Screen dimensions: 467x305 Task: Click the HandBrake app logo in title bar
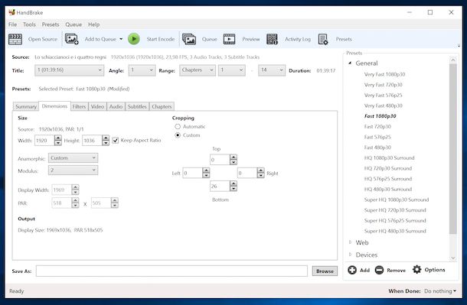[11, 12]
